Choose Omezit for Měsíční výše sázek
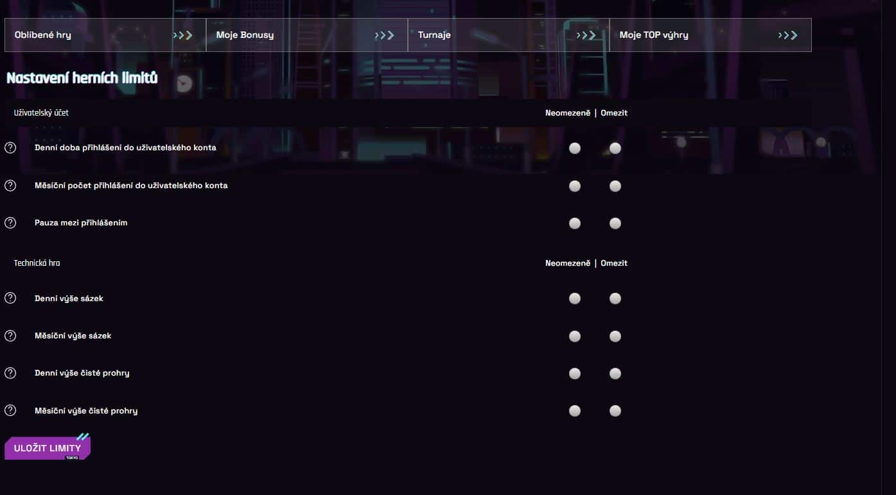The image size is (896, 495). [x=615, y=336]
